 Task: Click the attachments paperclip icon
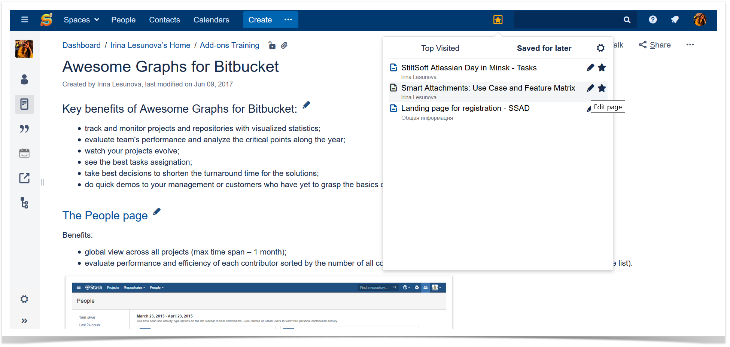coord(284,45)
